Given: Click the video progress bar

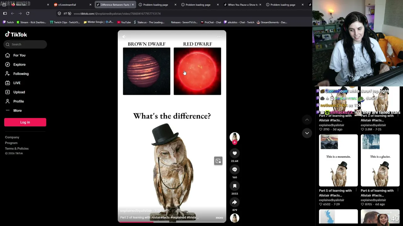Looking at the screenshot, I should (172, 222).
